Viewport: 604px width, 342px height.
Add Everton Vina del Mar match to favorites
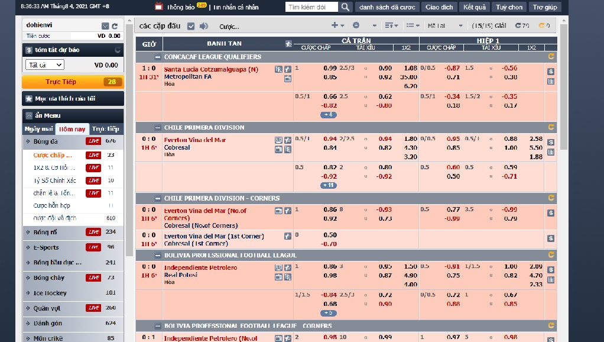pyautogui.click(x=288, y=140)
